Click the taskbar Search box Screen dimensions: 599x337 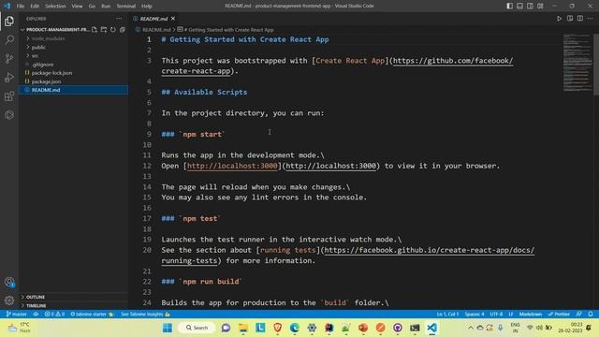point(197,328)
